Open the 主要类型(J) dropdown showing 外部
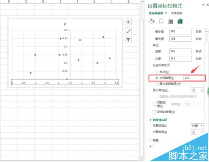 tap(197, 126)
